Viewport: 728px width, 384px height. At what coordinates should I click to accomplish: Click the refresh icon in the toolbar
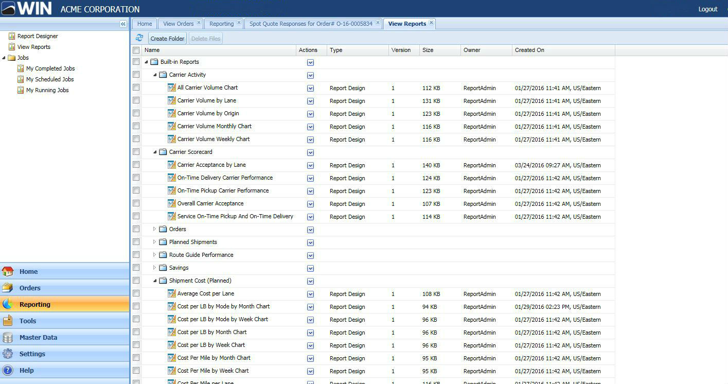click(x=139, y=38)
